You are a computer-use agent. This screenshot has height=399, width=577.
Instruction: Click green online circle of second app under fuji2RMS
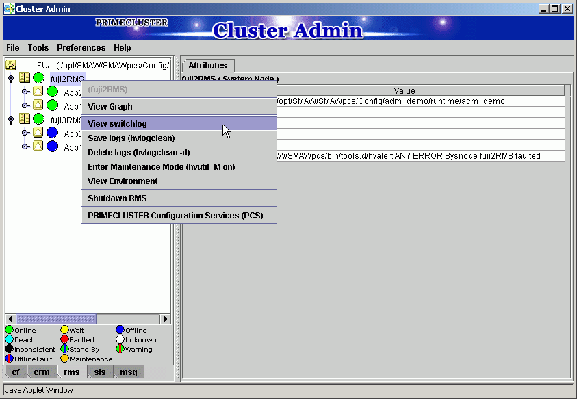(x=53, y=105)
